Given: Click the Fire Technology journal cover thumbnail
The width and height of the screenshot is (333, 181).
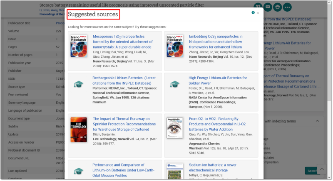Looking at the screenshot, I should tap(78, 127).
